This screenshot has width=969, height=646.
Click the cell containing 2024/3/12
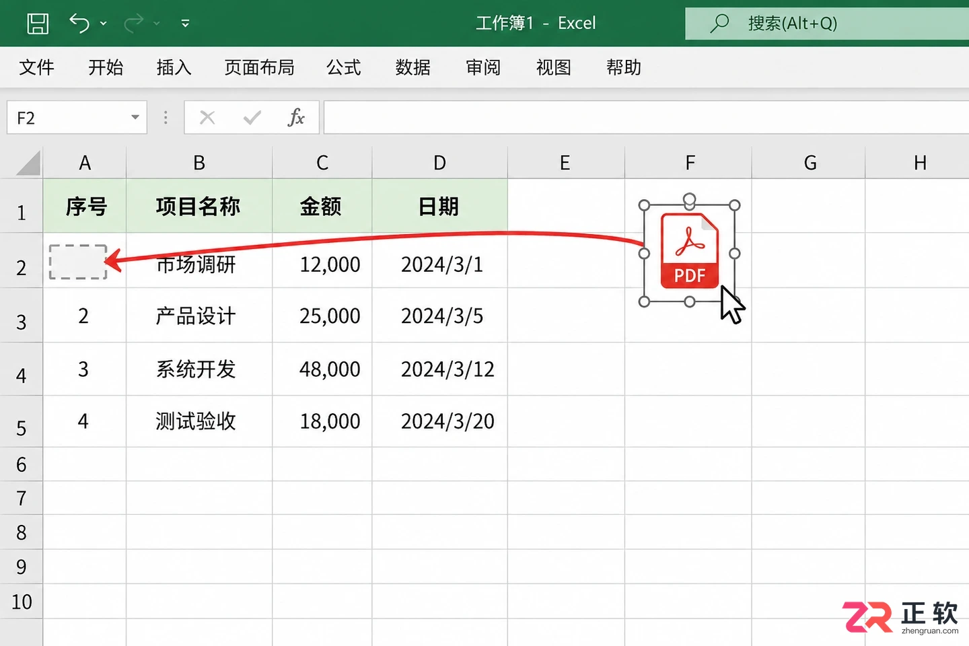coord(439,369)
